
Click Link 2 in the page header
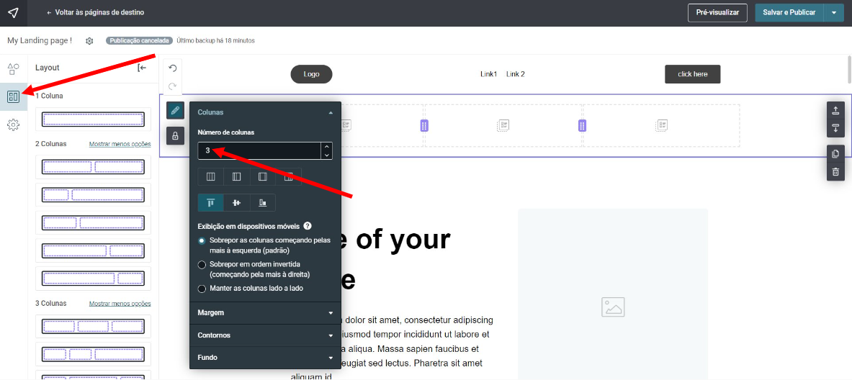coord(516,74)
